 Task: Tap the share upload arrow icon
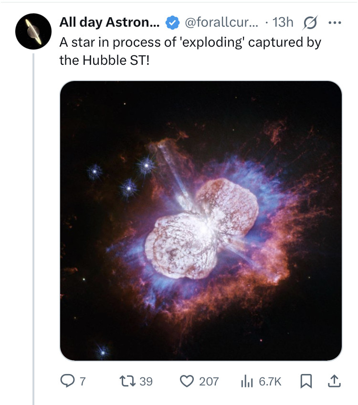(334, 380)
